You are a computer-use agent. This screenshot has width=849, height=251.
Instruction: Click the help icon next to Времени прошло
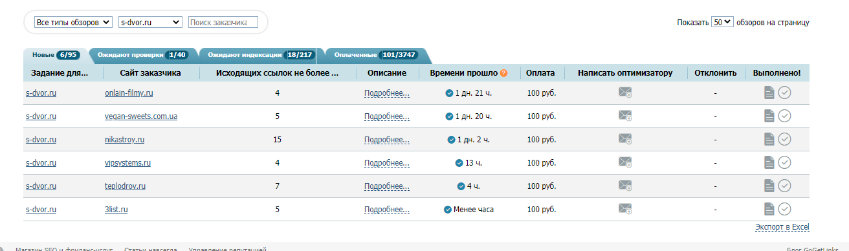[503, 73]
